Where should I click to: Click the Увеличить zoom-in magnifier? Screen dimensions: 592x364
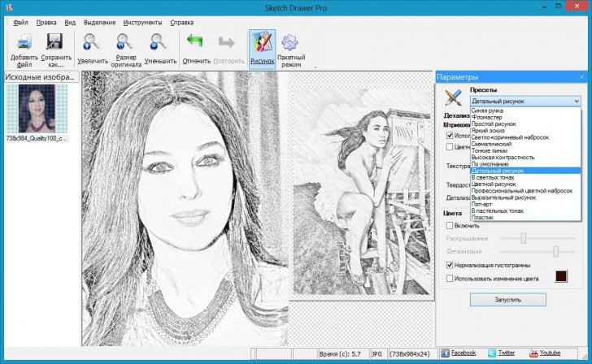(x=92, y=42)
